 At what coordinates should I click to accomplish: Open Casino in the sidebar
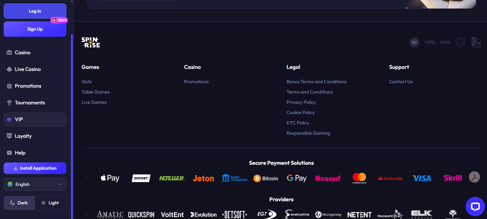[35, 52]
